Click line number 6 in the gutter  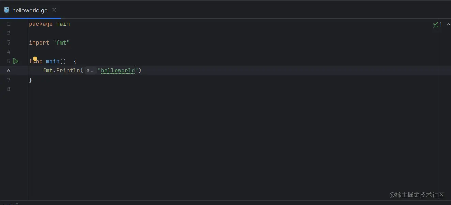(9, 71)
